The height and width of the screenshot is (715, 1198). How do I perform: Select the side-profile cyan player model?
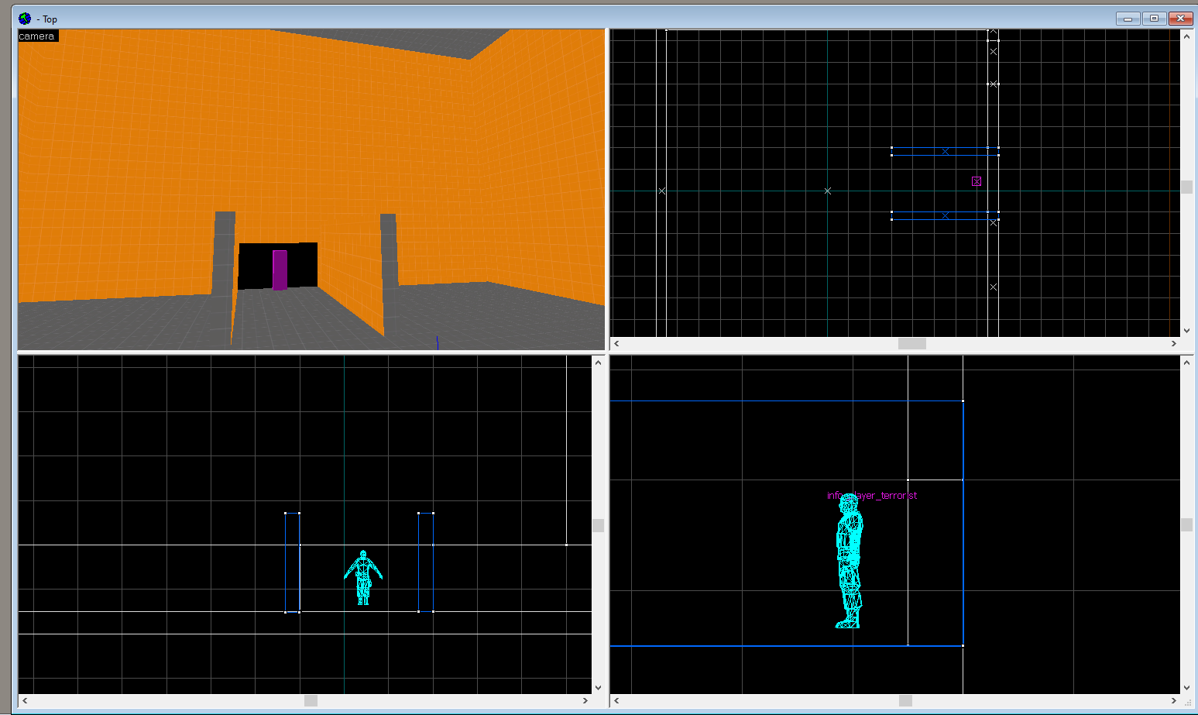[x=849, y=561]
